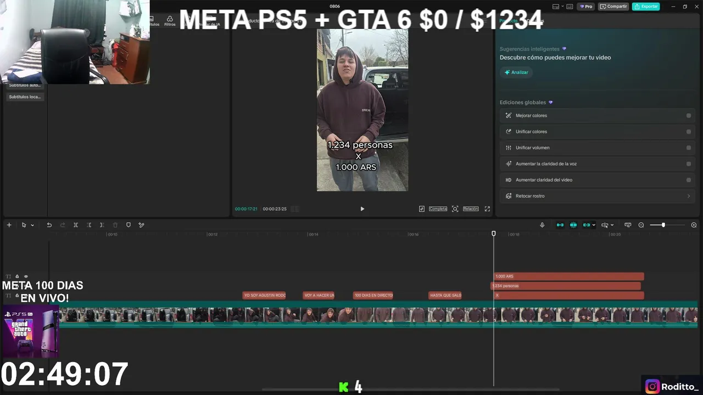Select the '100 DIAS EN DIRECTO' text clip
Viewport: 703px width, 395px height.
(x=373, y=295)
